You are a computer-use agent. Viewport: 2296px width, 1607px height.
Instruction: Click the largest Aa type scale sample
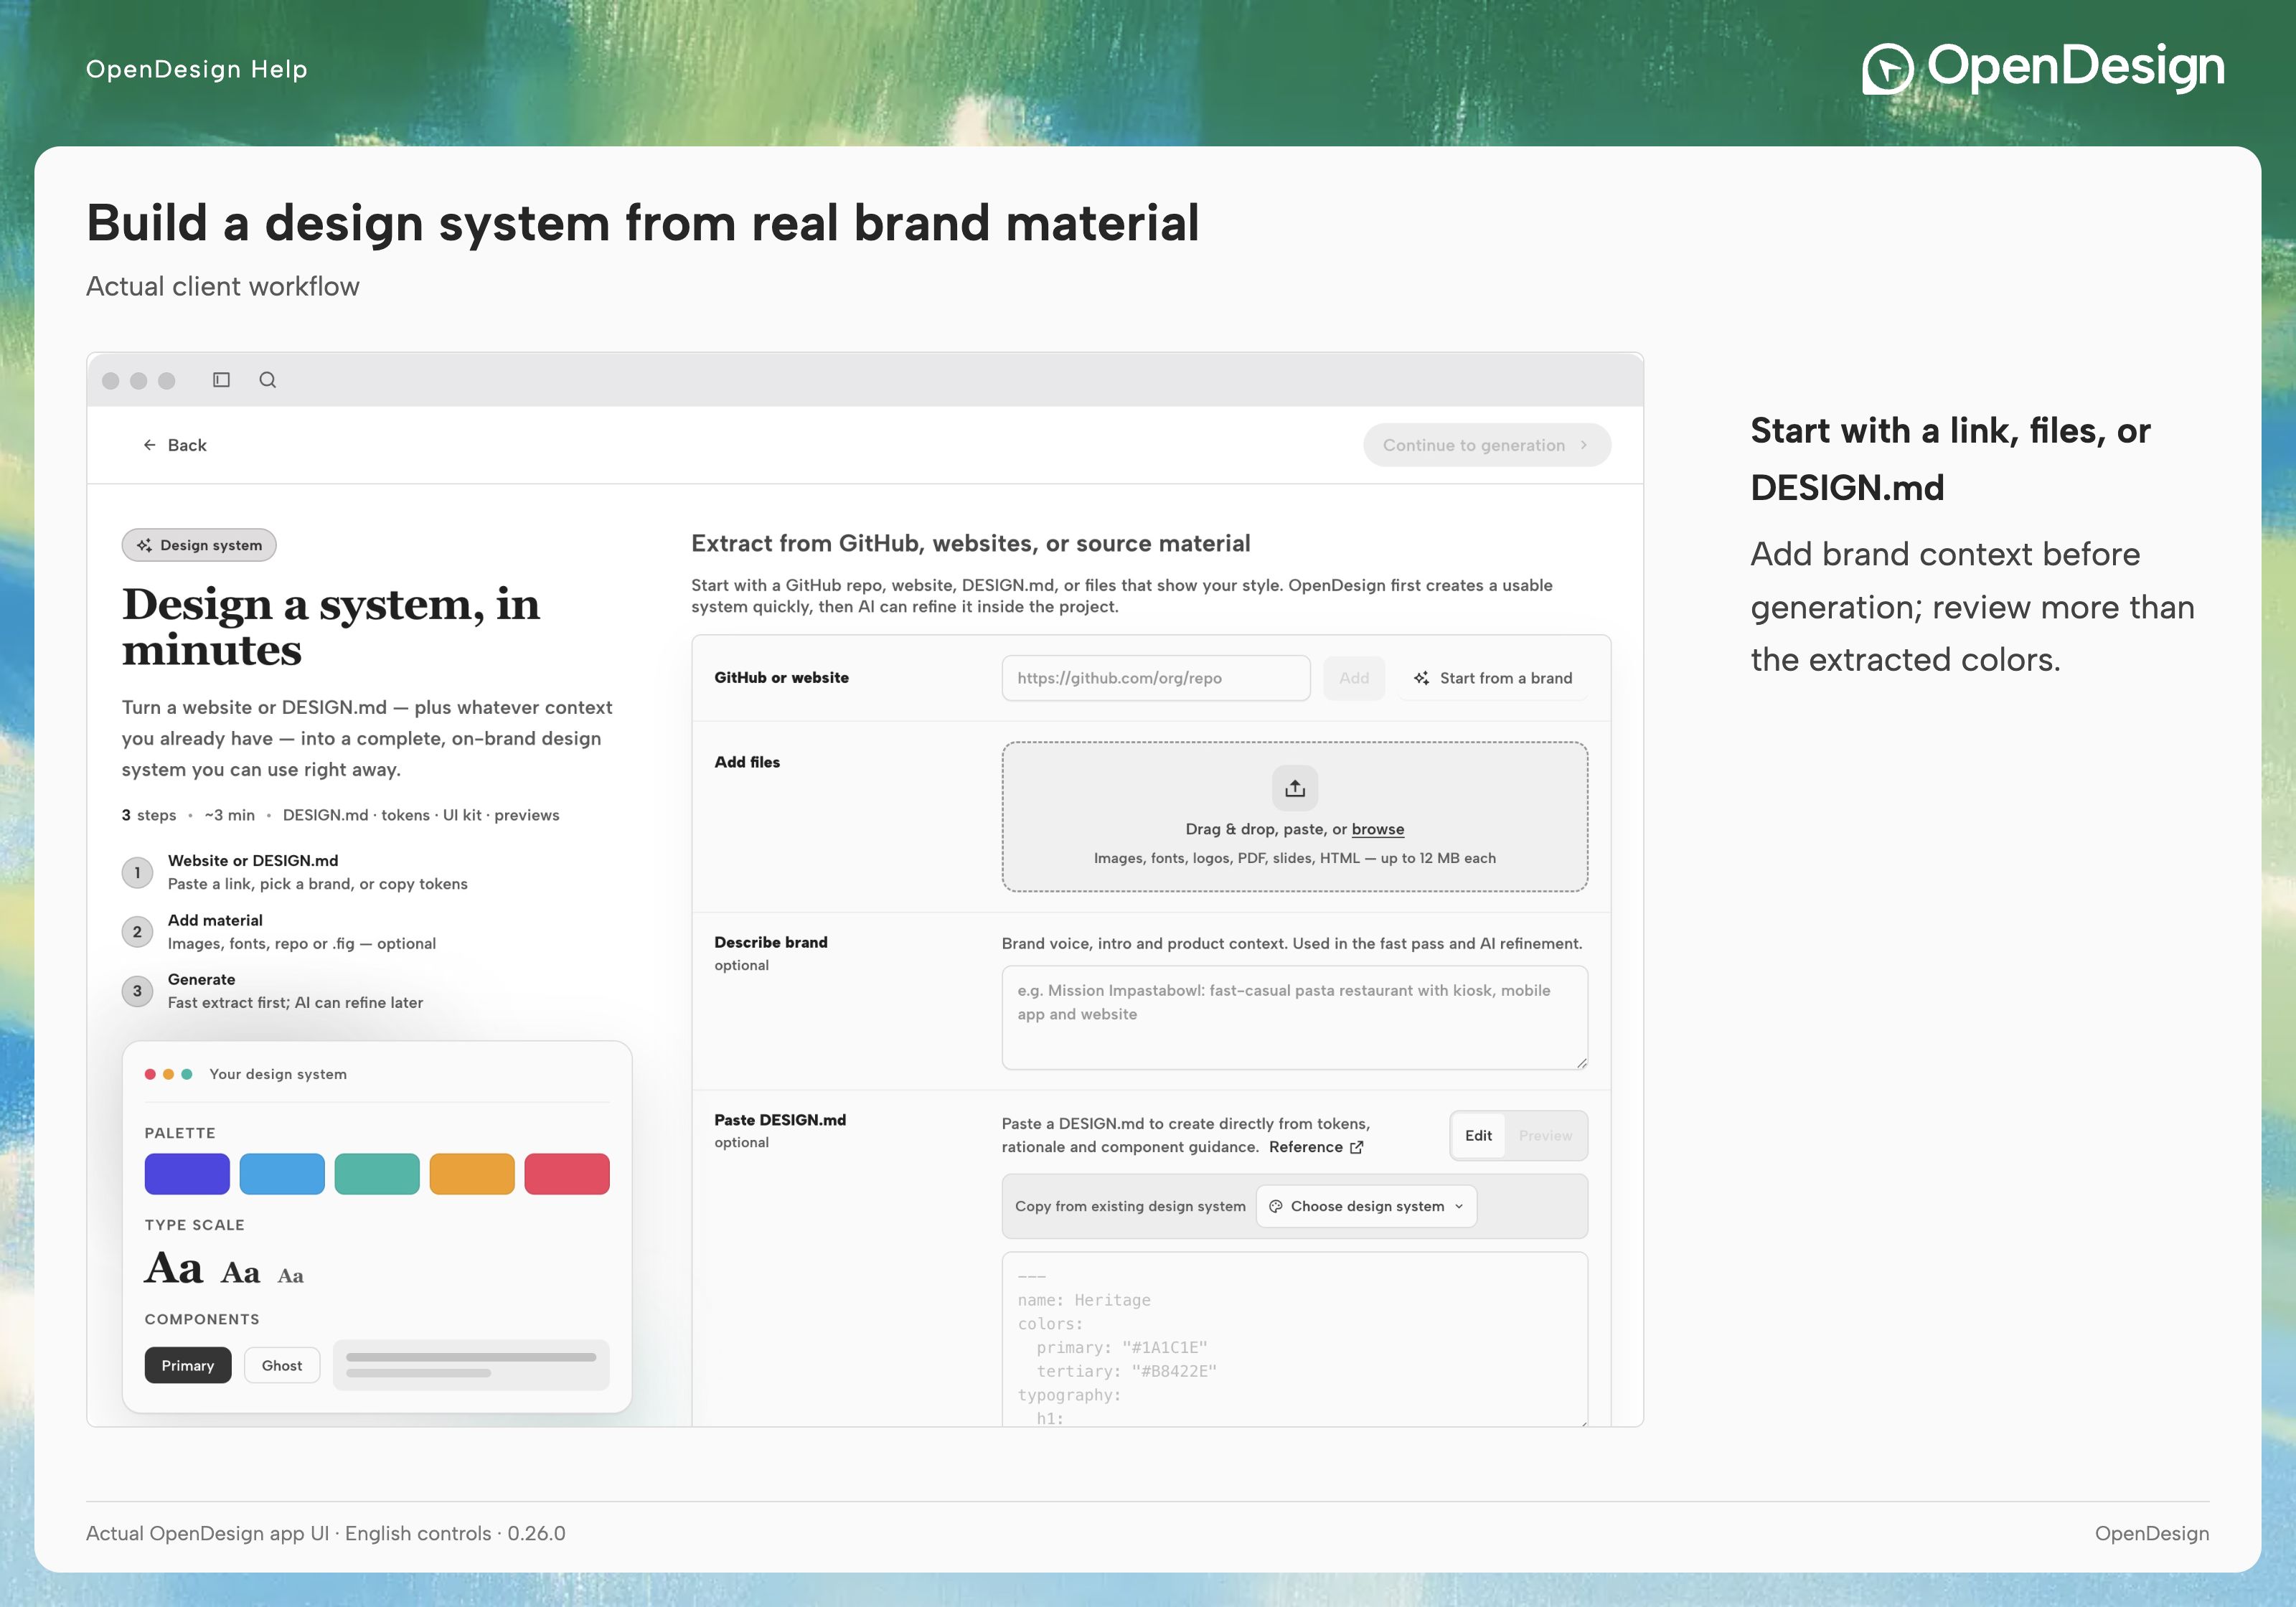174,1268
